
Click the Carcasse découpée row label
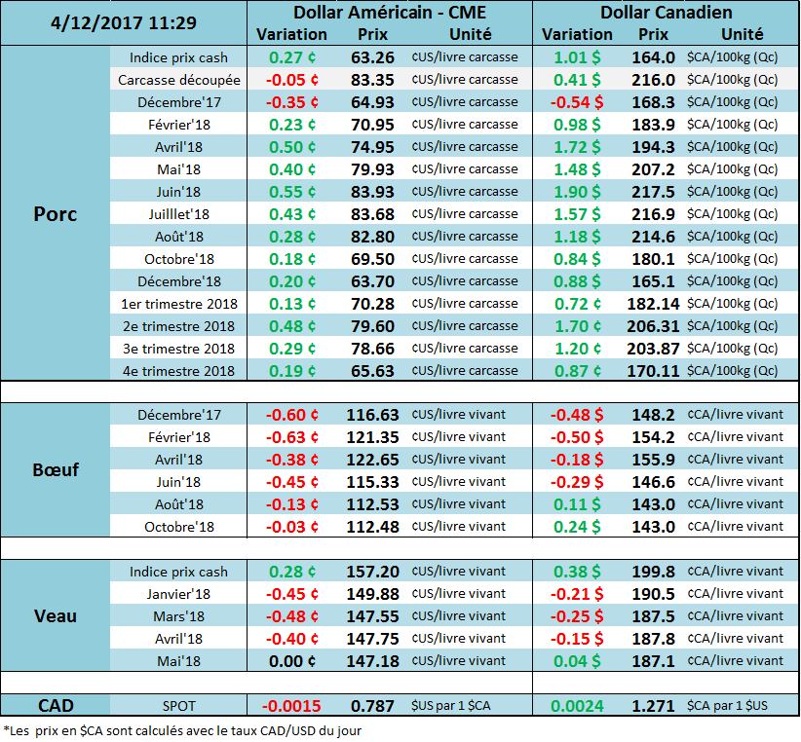178,80
